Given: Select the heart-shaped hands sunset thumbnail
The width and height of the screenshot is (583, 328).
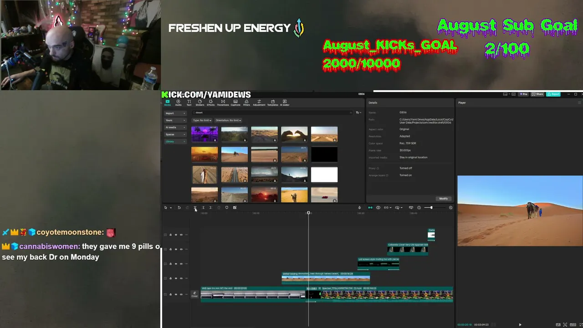Looking at the screenshot, I should [x=294, y=134].
